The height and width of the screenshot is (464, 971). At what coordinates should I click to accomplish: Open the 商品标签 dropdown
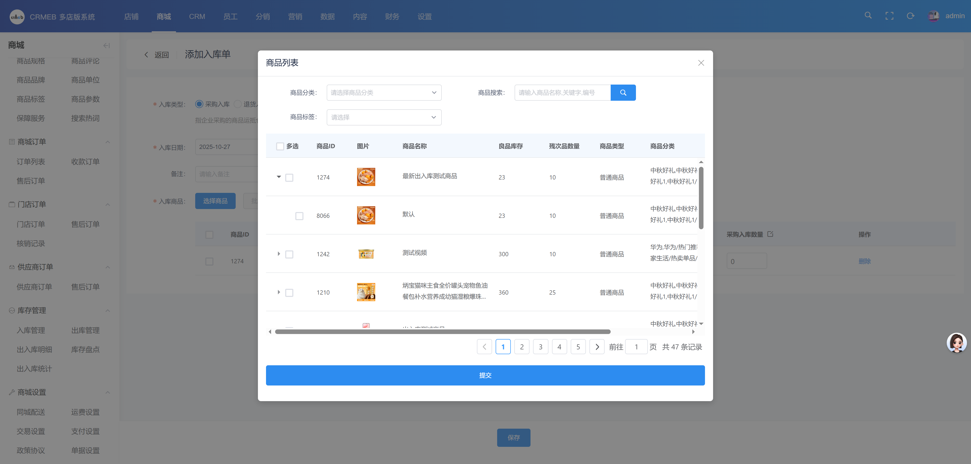(x=384, y=117)
